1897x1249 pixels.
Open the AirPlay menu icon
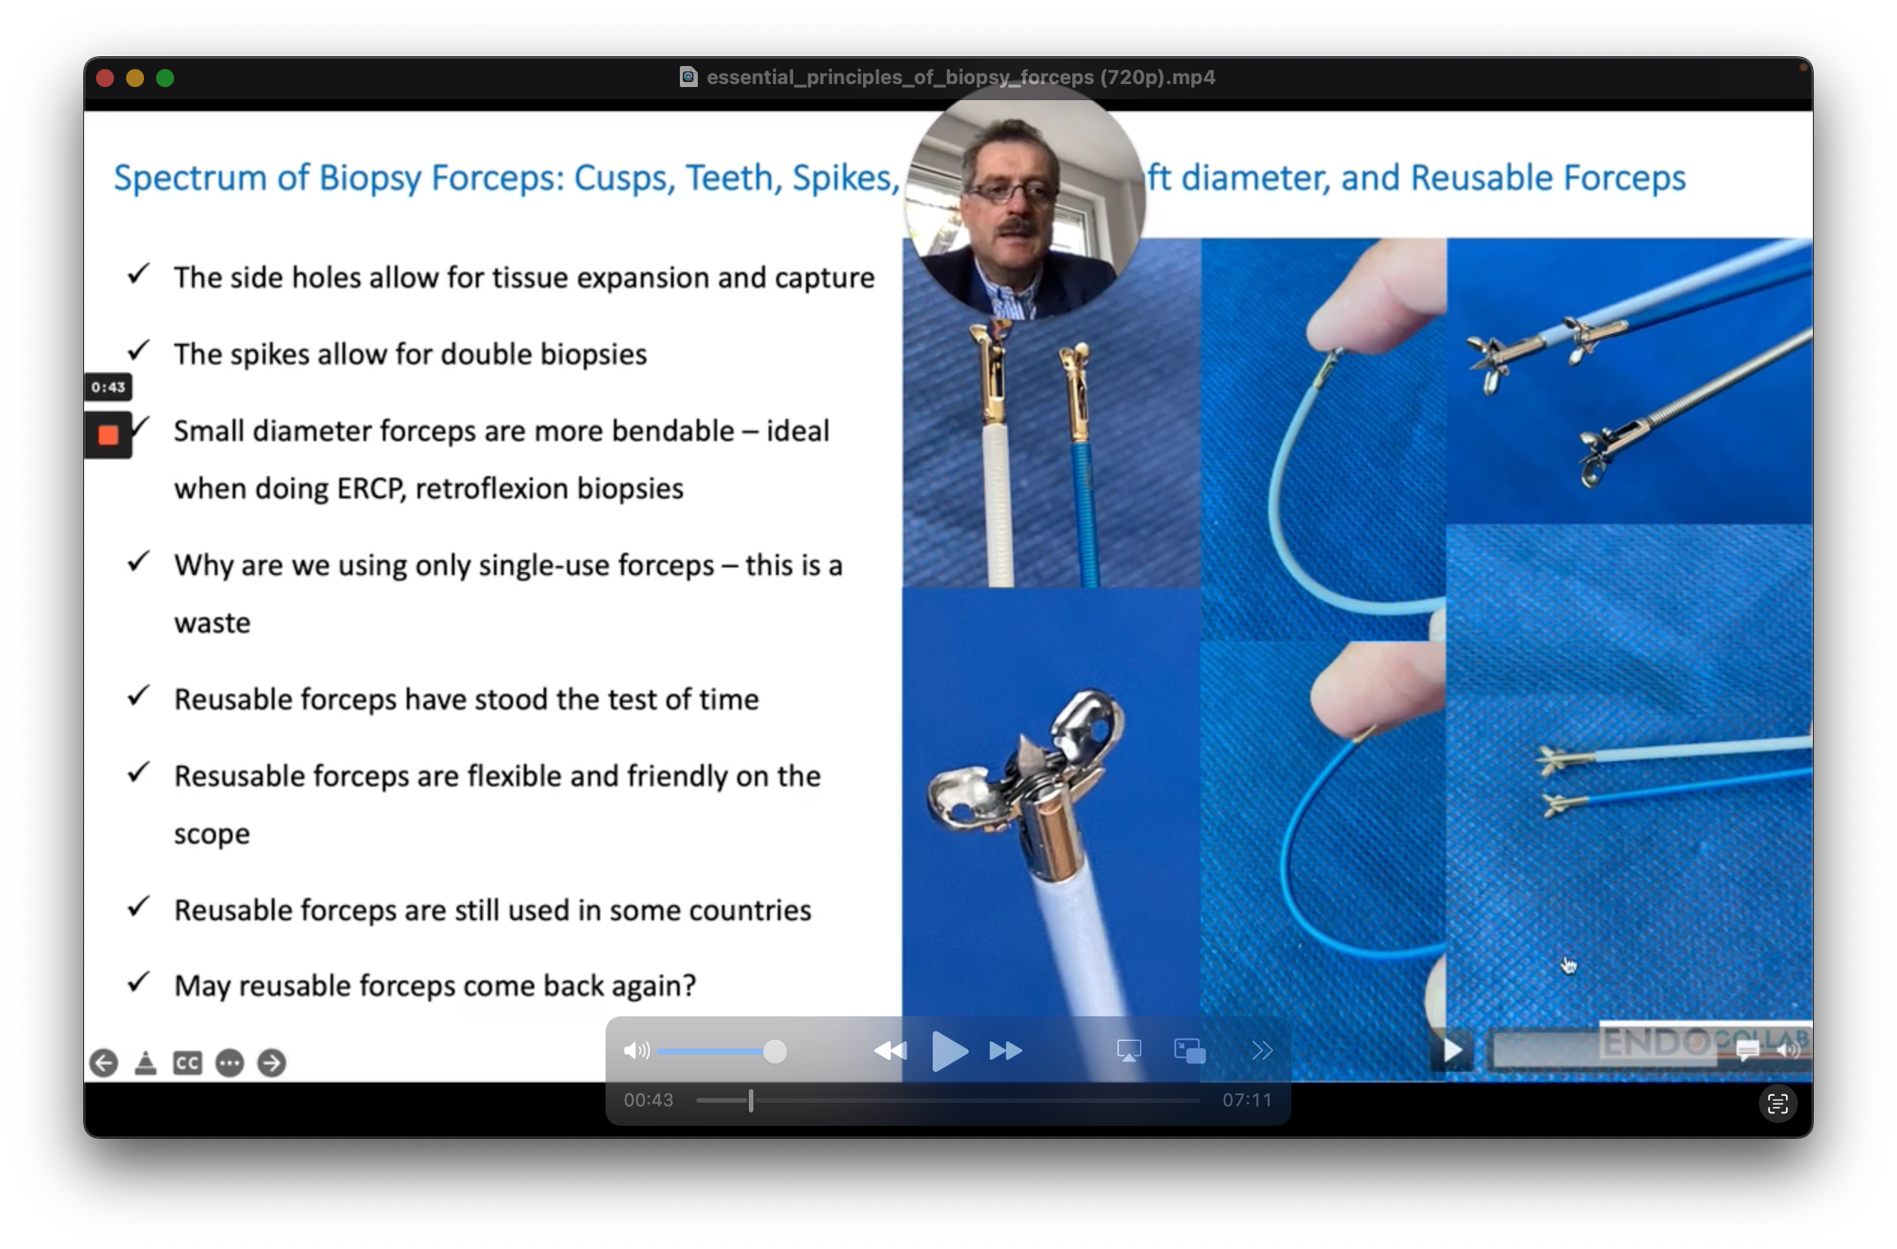(1129, 1052)
